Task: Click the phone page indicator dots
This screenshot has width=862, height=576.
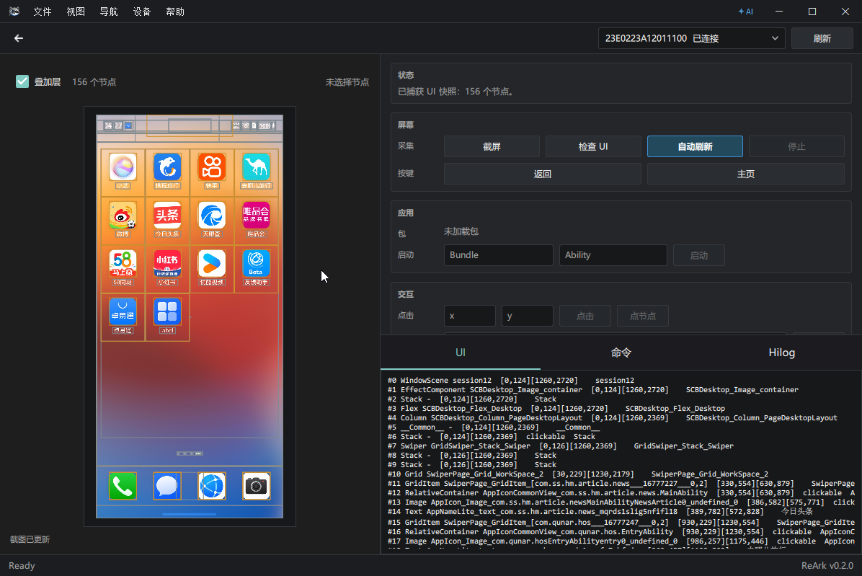Action: pos(190,453)
